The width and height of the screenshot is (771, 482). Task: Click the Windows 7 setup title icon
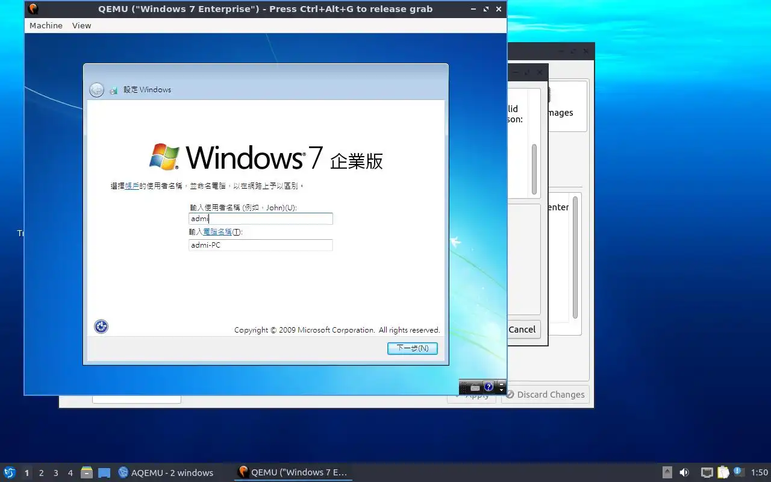(x=114, y=90)
